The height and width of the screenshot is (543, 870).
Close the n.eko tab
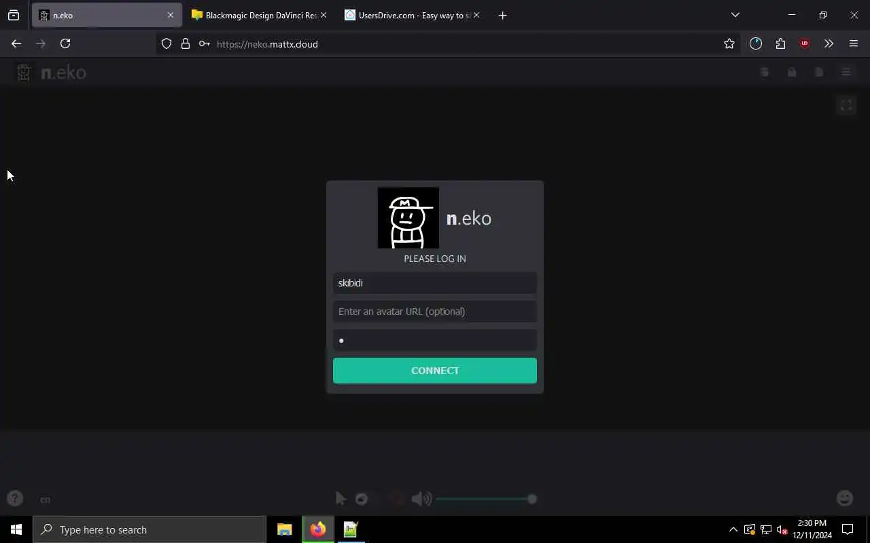coord(171,15)
